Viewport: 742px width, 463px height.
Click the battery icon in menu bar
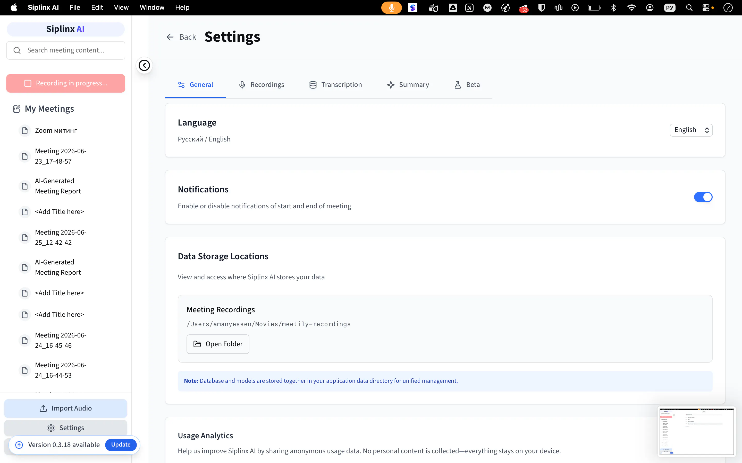click(594, 8)
